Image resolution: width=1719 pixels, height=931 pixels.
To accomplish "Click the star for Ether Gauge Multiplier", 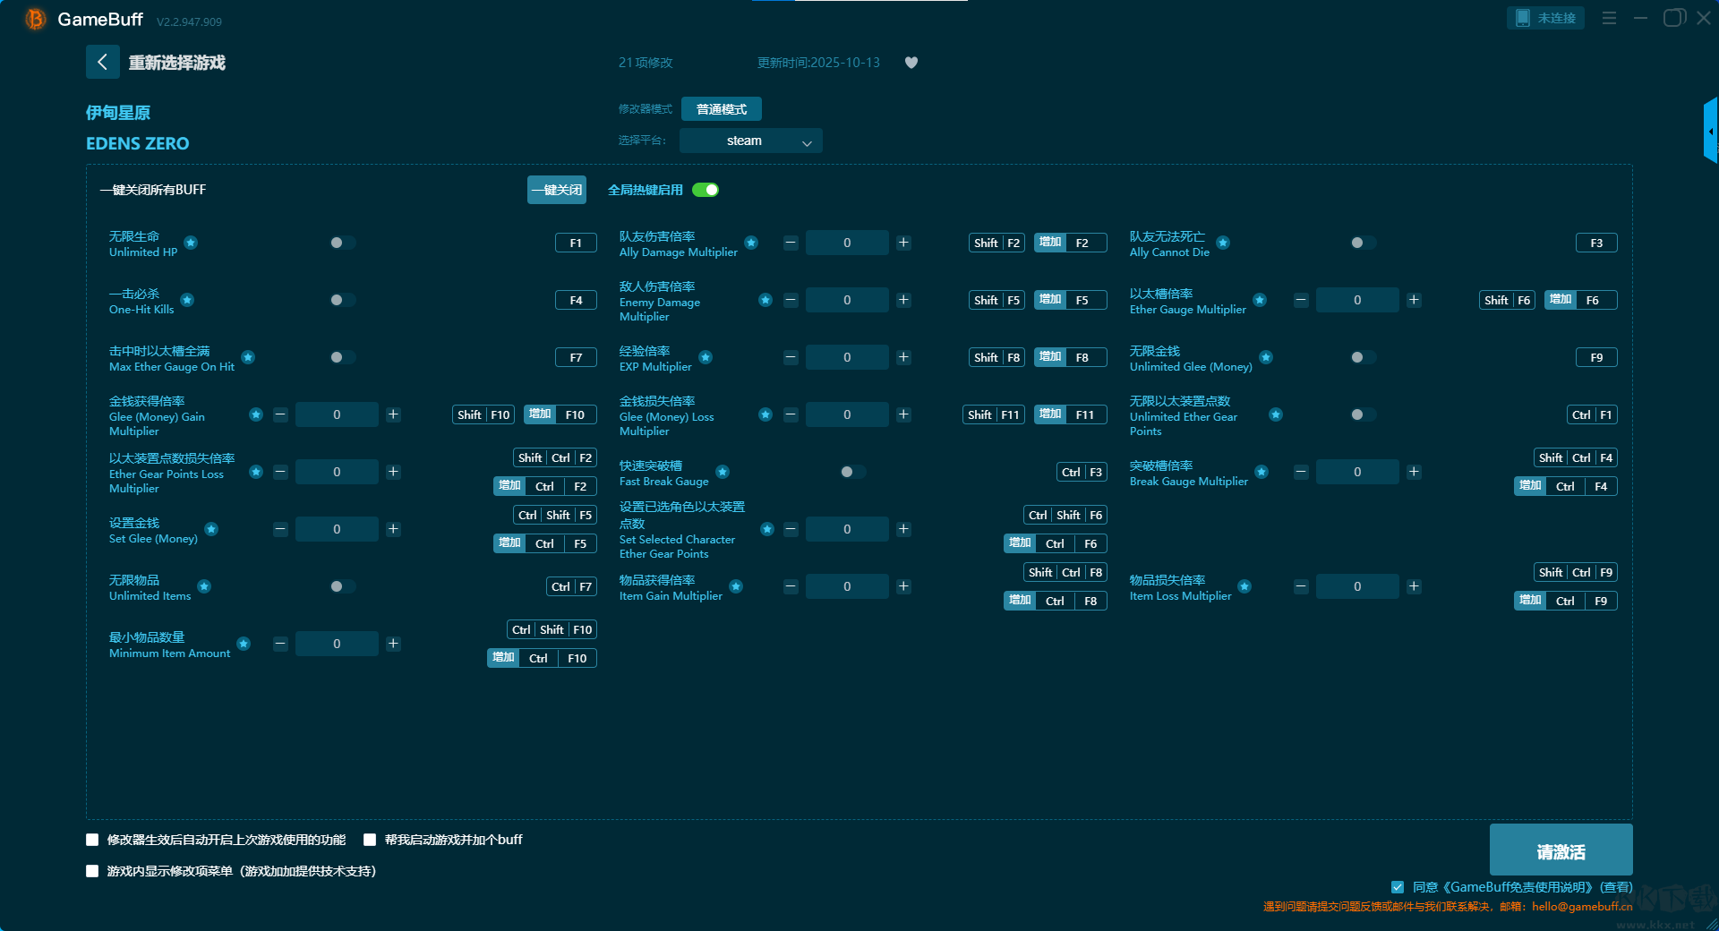I will [1260, 300].
